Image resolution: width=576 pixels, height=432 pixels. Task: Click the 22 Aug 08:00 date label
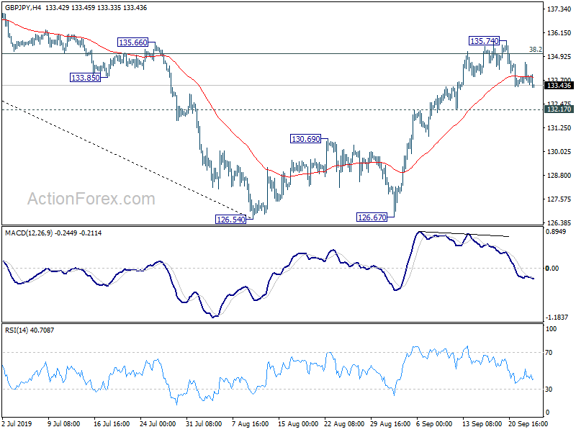tap(344, 423)
